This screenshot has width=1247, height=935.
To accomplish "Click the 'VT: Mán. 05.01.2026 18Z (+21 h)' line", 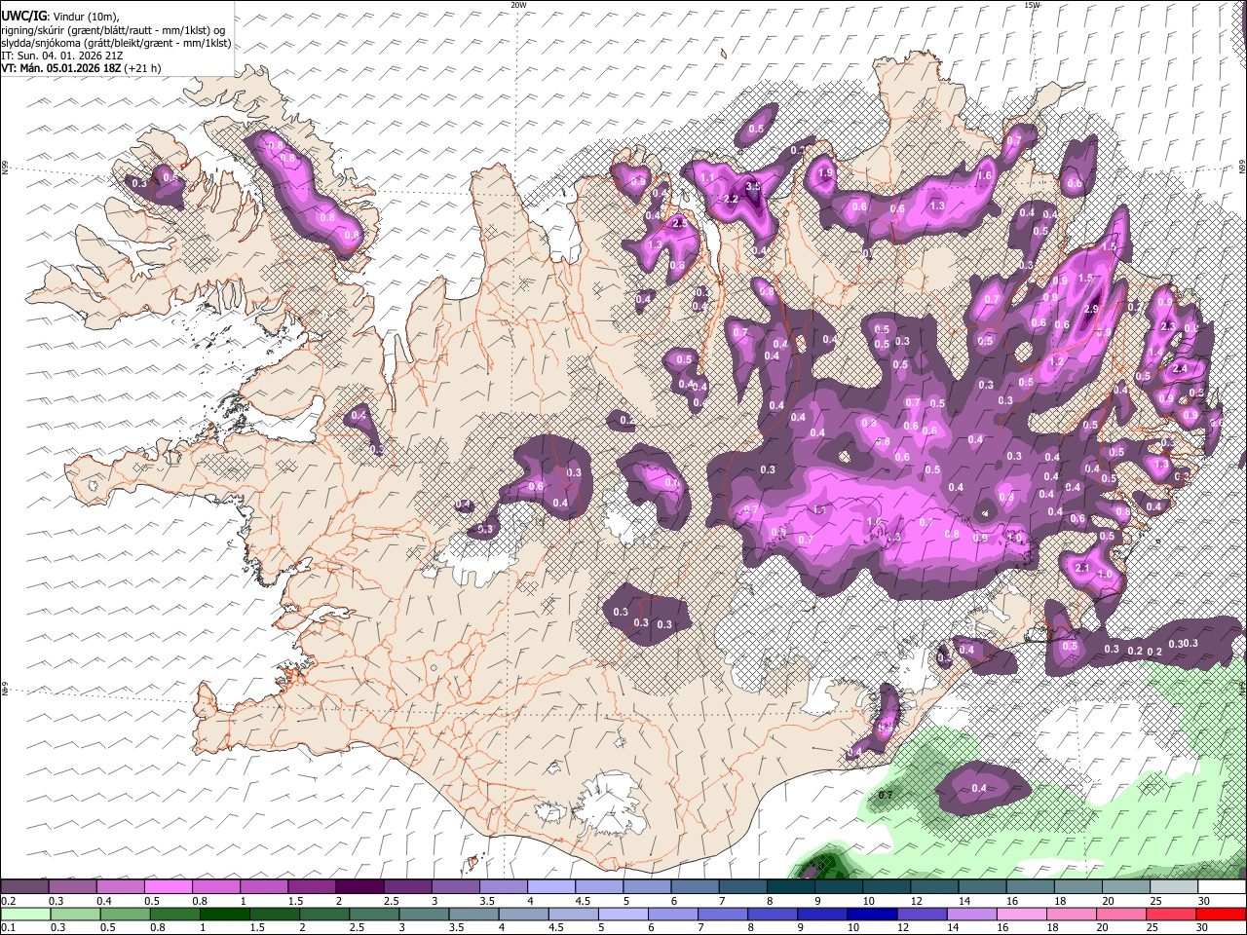I will tap(81, 68).
